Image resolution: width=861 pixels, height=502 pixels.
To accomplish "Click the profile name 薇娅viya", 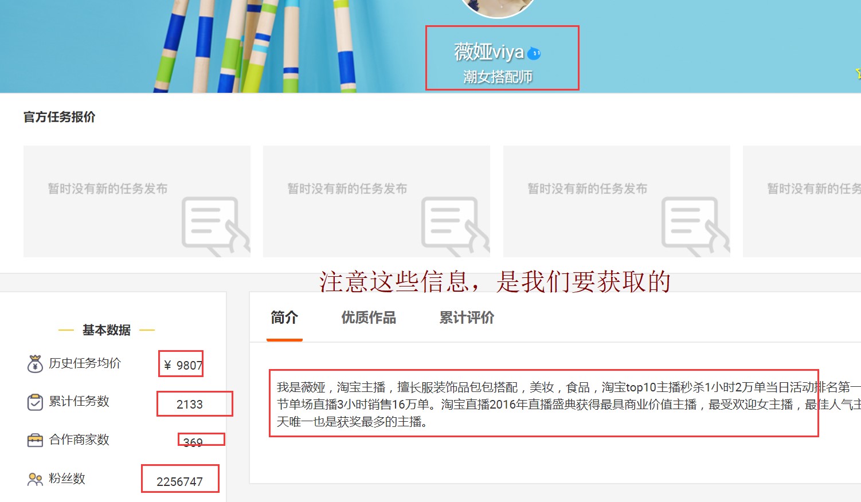I will [489, 52].
